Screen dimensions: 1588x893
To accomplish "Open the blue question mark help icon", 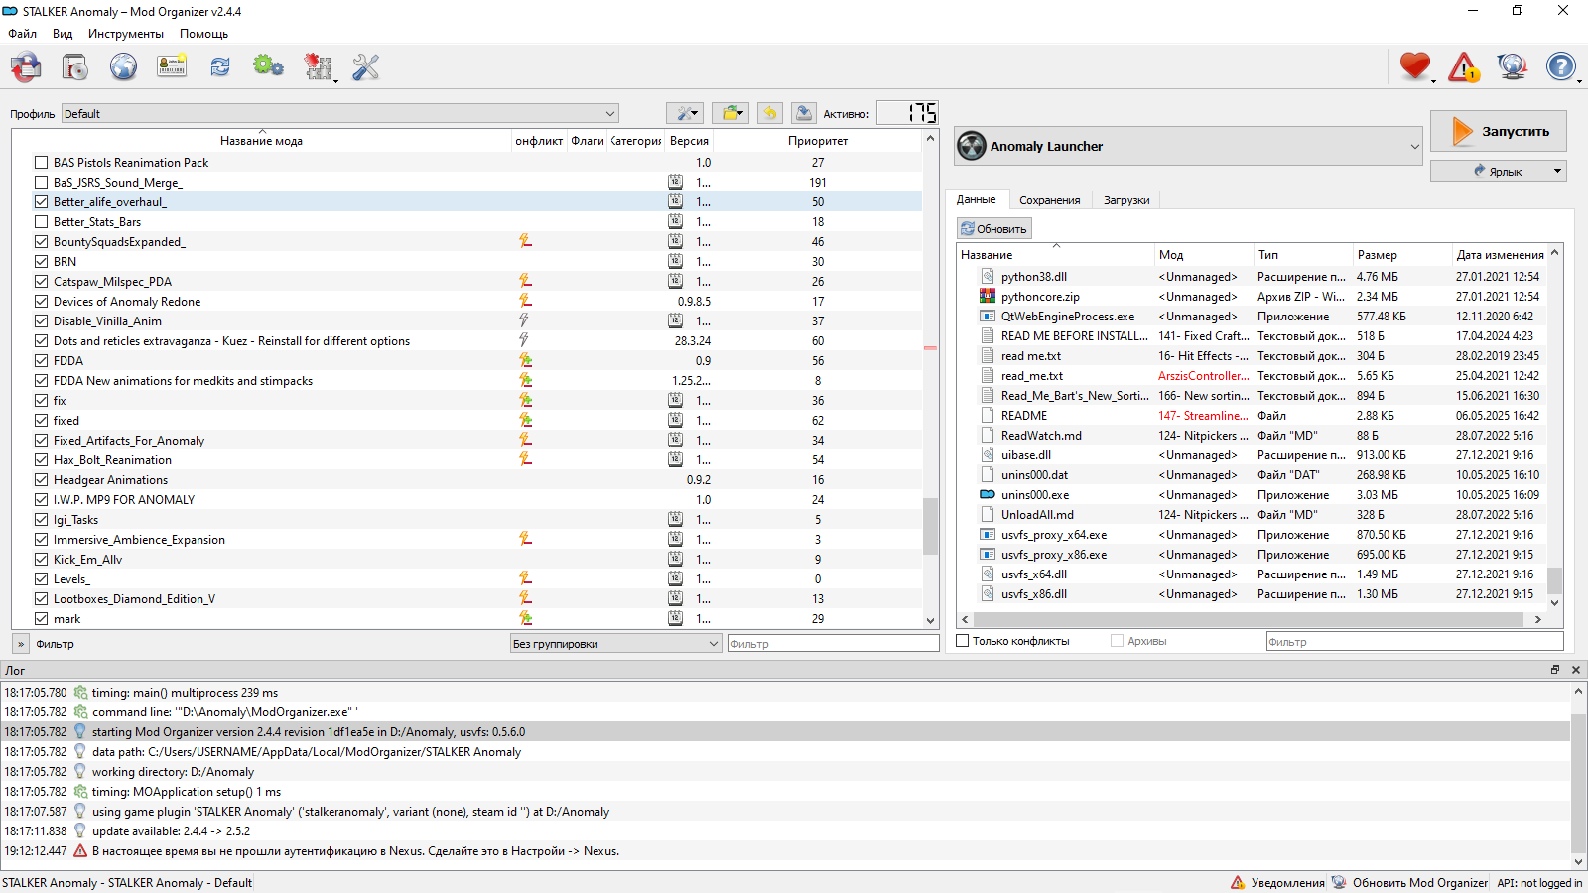I will point(1560,66).
